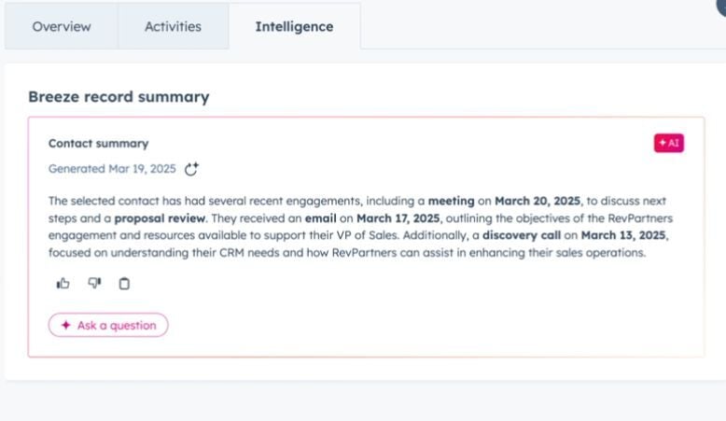
Task: Open the Activities tab
Action: 173,26
